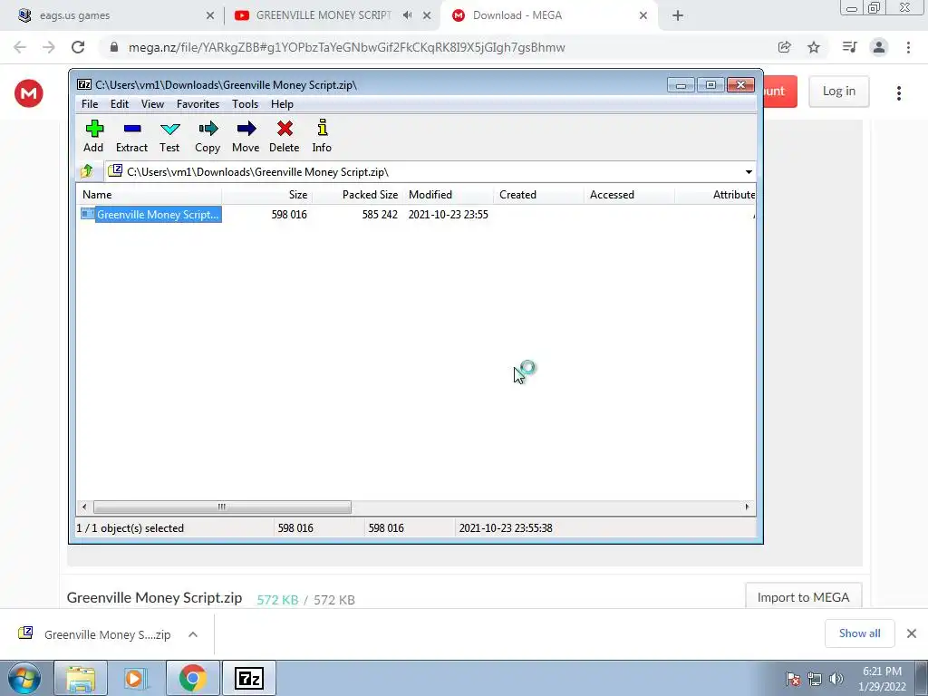Viewport: 928px width, 696px height.
Task: Sort by the Size column header
Action: point(267,195)
